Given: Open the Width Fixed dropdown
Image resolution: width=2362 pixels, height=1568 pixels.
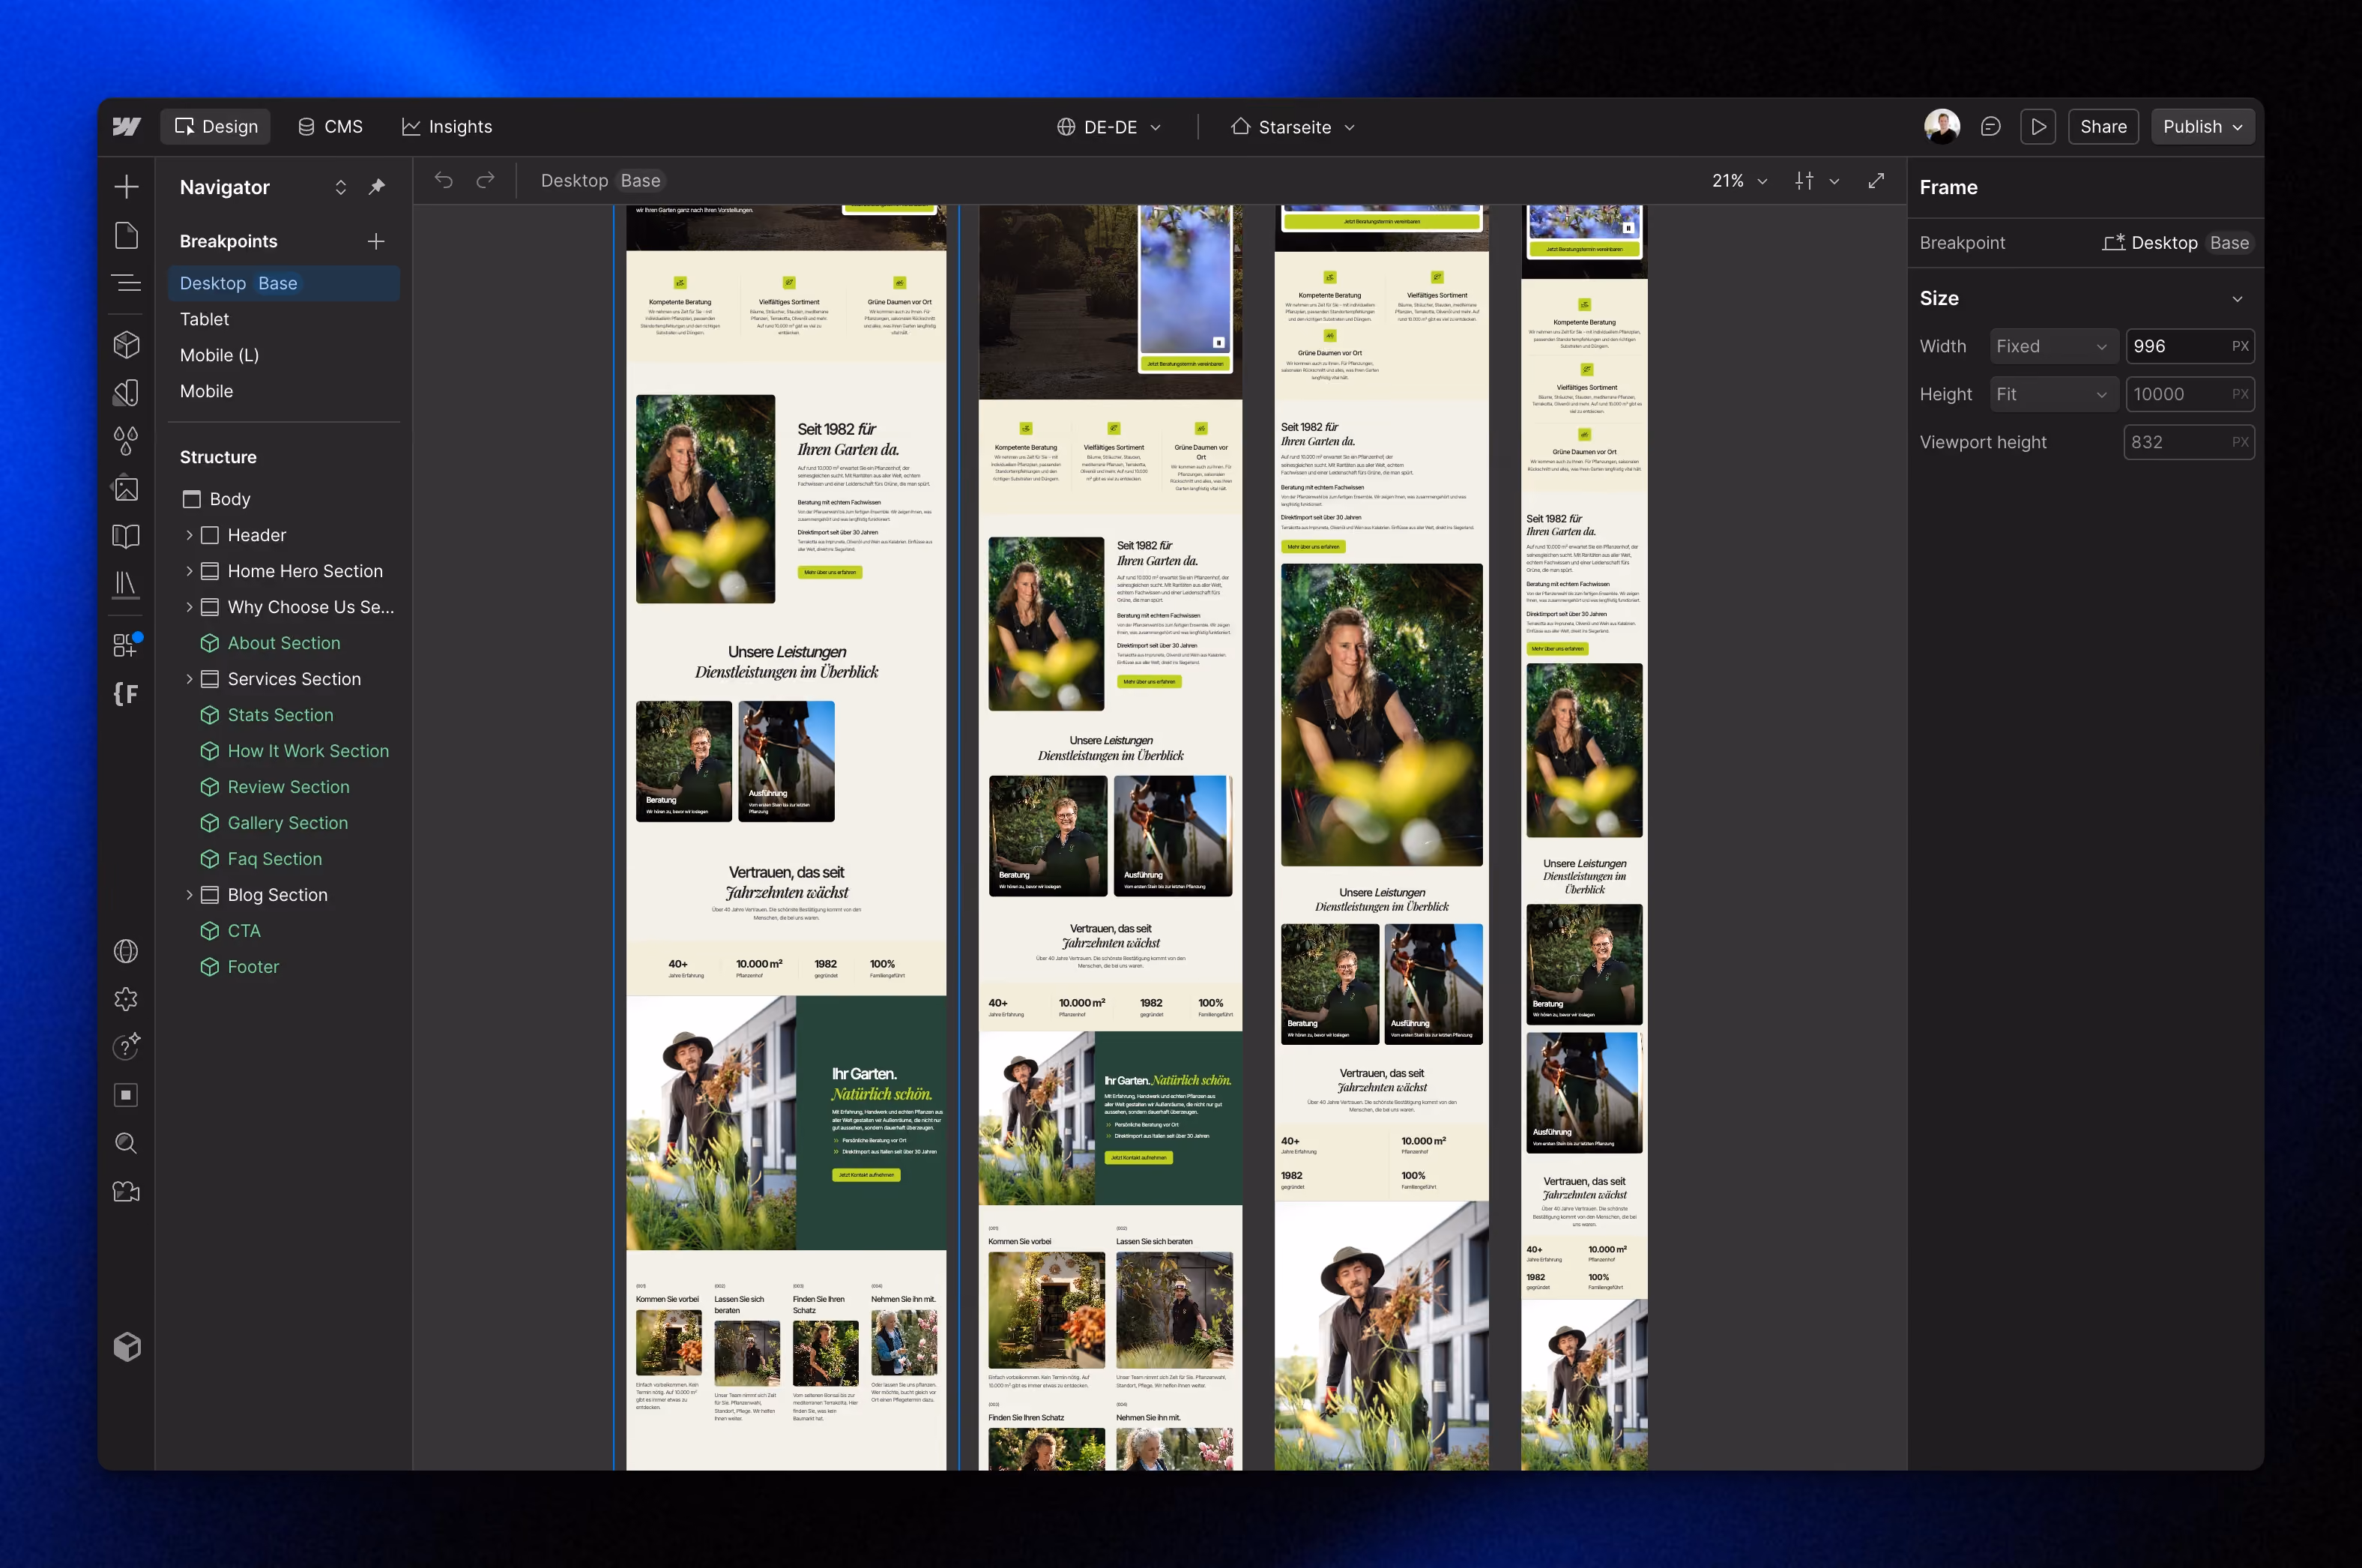Looking at the screenshot, I should (x=2053, y=346).
